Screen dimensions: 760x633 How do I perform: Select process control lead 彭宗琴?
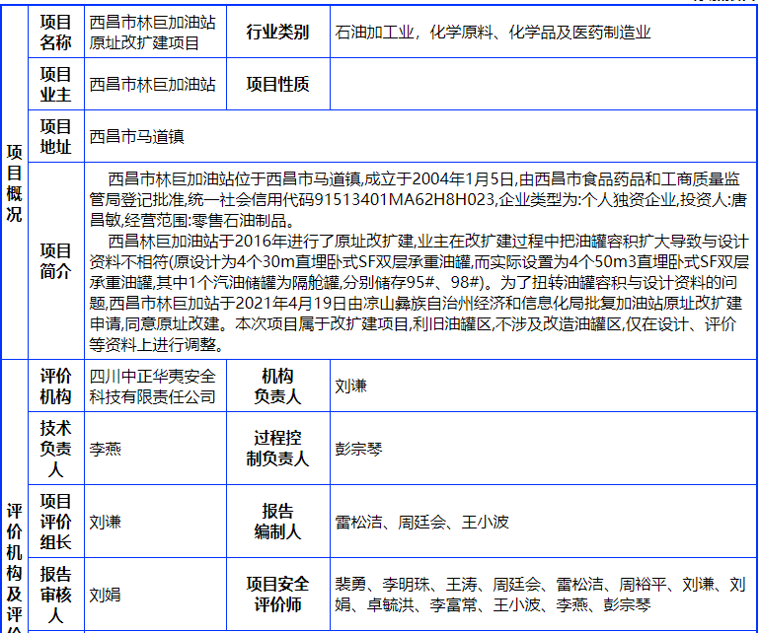358,449
